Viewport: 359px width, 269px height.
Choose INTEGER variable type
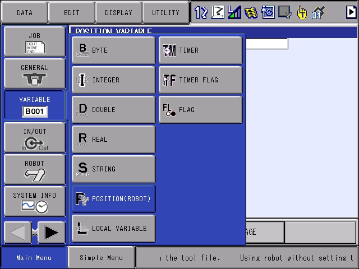[x=113, y=80]
